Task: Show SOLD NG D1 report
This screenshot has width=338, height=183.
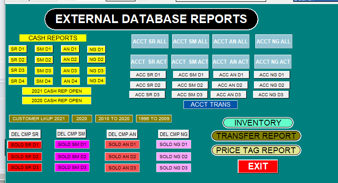Action: tap(174, 145)
